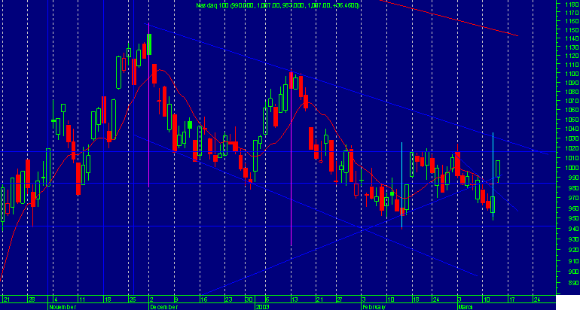580x310 pixels.
Task: Click date label 27 on time axis
Action: point(339,299)
